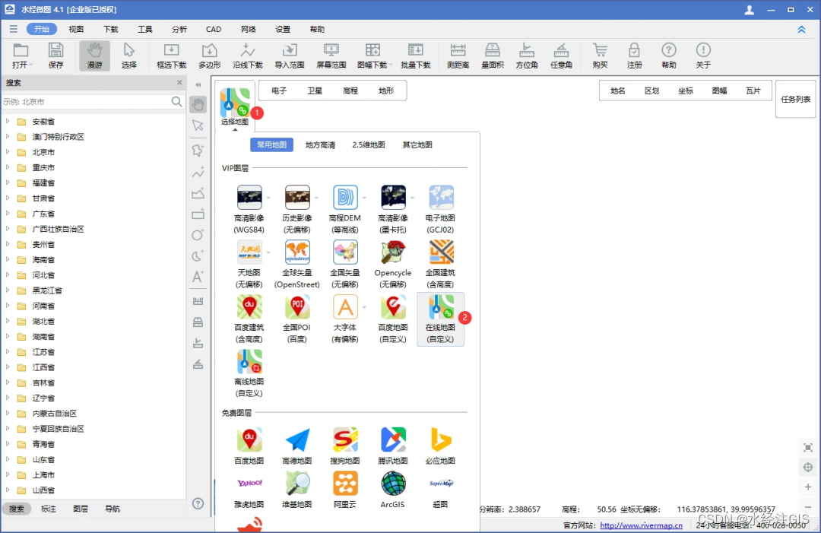Screen dimensions: 821x533
Task: Select the 高程DEM (等高线) layer
Action: tap(345, 209)
